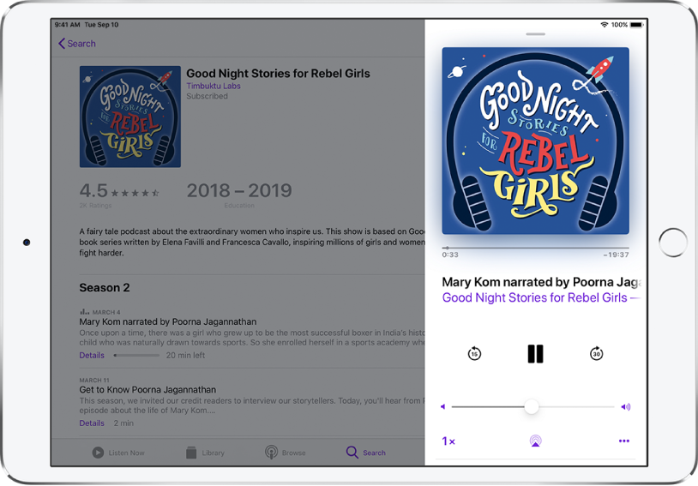Viewport: 698px width, 486px height.
Task: Skip forward 30 seconds
Action: [x=596, y=353]
